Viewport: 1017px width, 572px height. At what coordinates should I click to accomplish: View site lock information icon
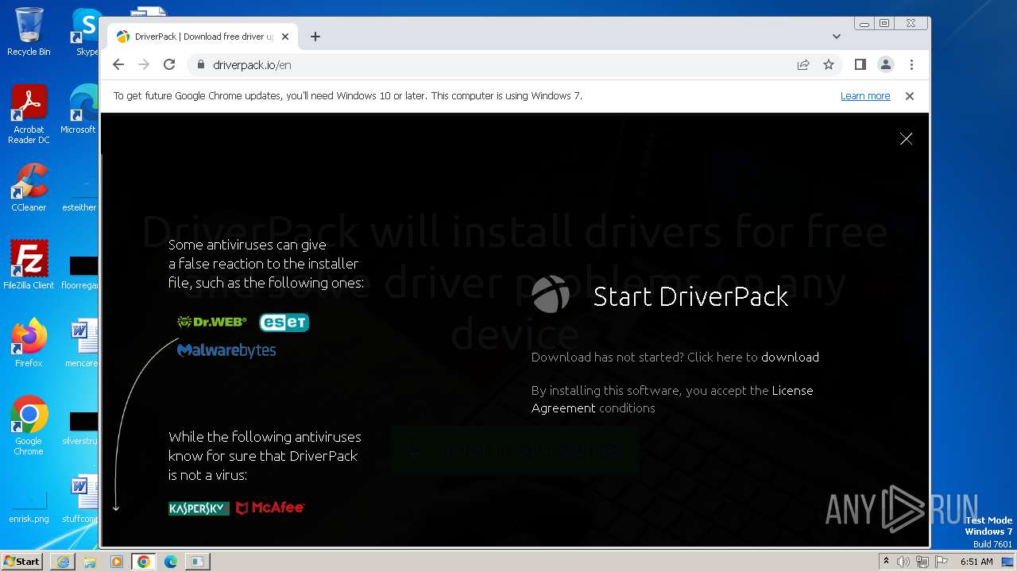(x=200, y=64)
